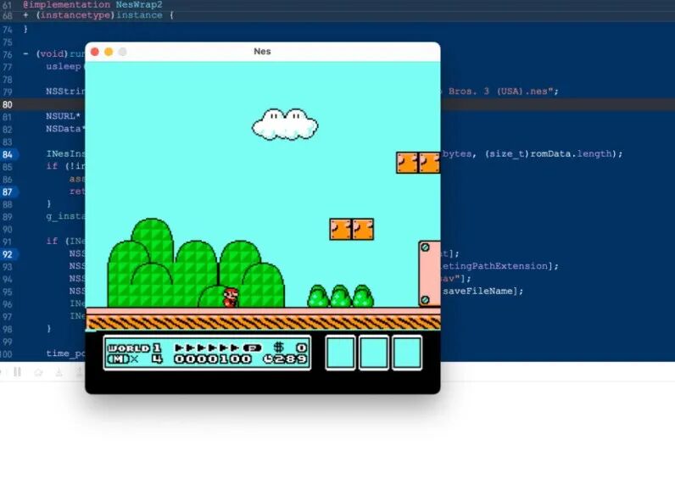Screen dimensions: 675x484
Task: Minimize the Nes window with yellow button
Action: pos(109,52)
